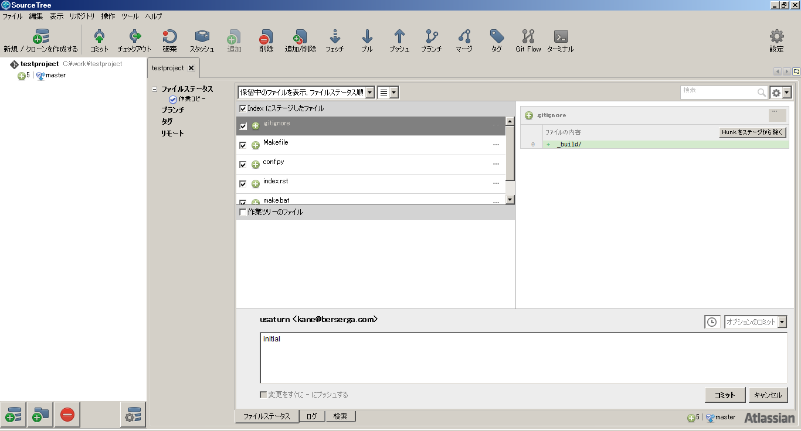The image size is (801, 431).
Task: Click the search magnifier icon
Action: click(x=762, y=93)
